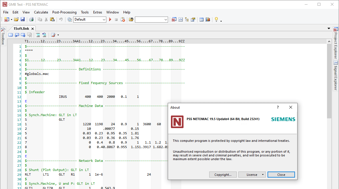Click the greyed-out comment bubble icon
Image resolution: width=339 pixels, height=189 pixels.
pyautogui.click(x=29, y=35)
